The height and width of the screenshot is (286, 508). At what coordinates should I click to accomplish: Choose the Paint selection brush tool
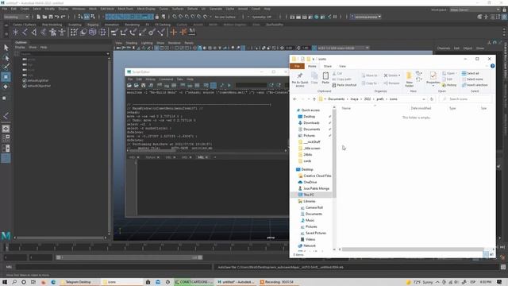click(6, 67)
